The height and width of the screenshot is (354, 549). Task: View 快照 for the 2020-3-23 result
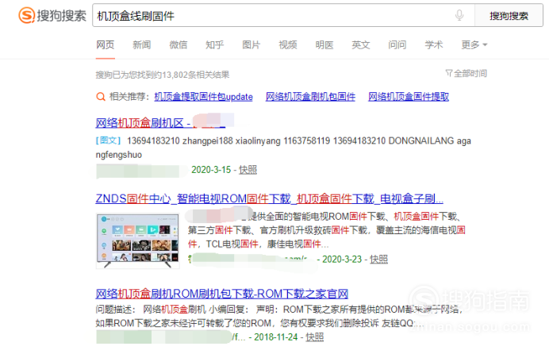tap(378, 259)
